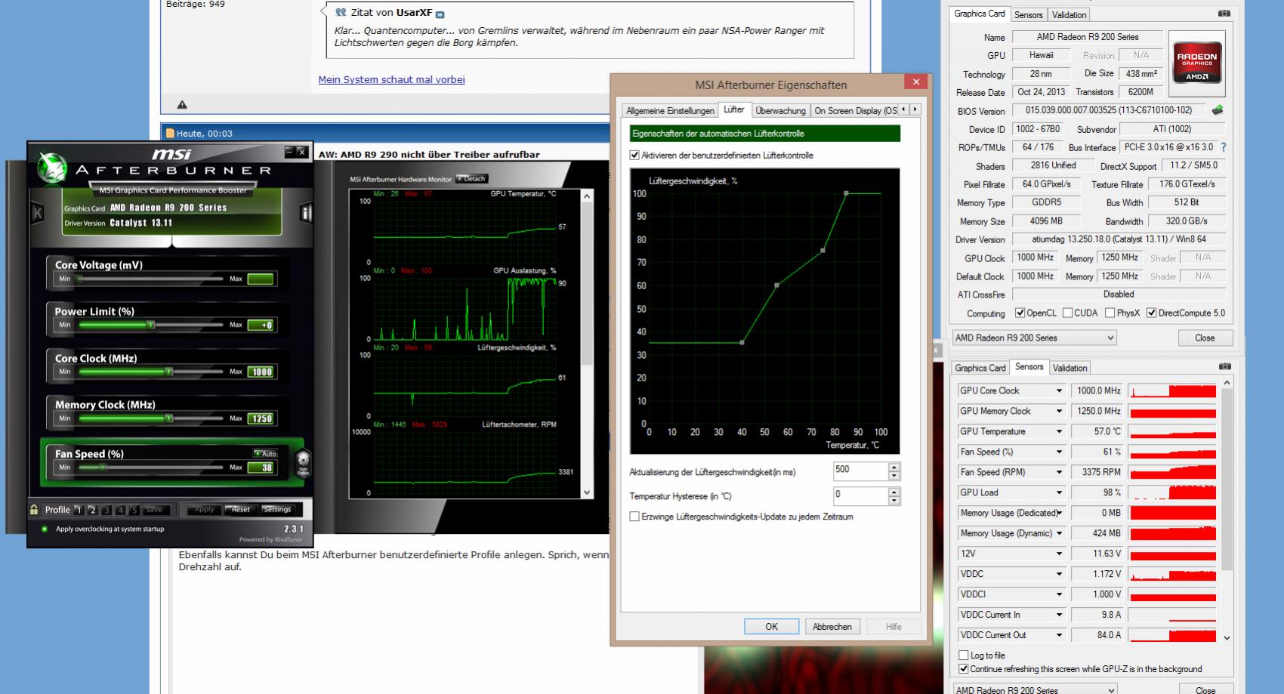
Task: Click the post icon next to Heute, 00:03
Action: click(170, 134)
